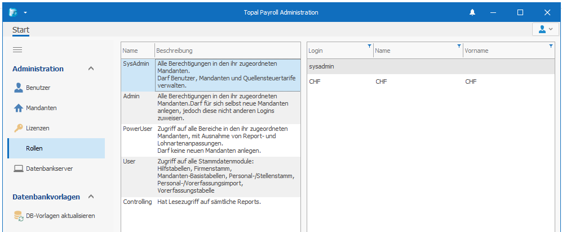Select the Datenbankserver laptop icon
This screenshot has height=232, width=562.
[x=19, y=169]
